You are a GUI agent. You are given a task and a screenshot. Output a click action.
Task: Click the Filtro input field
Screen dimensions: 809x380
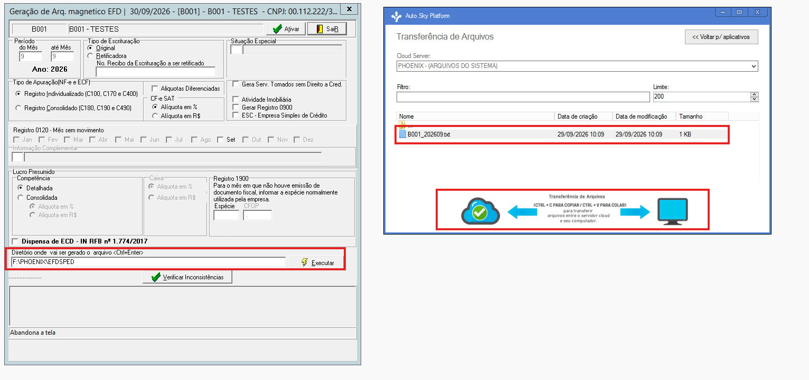[523, 97]
